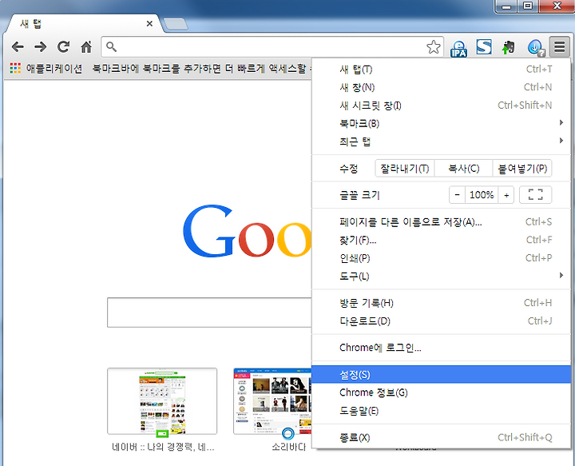Close the 새 탭 tab
This screenshot has height=466, width=575.
[x=149, y=24]
